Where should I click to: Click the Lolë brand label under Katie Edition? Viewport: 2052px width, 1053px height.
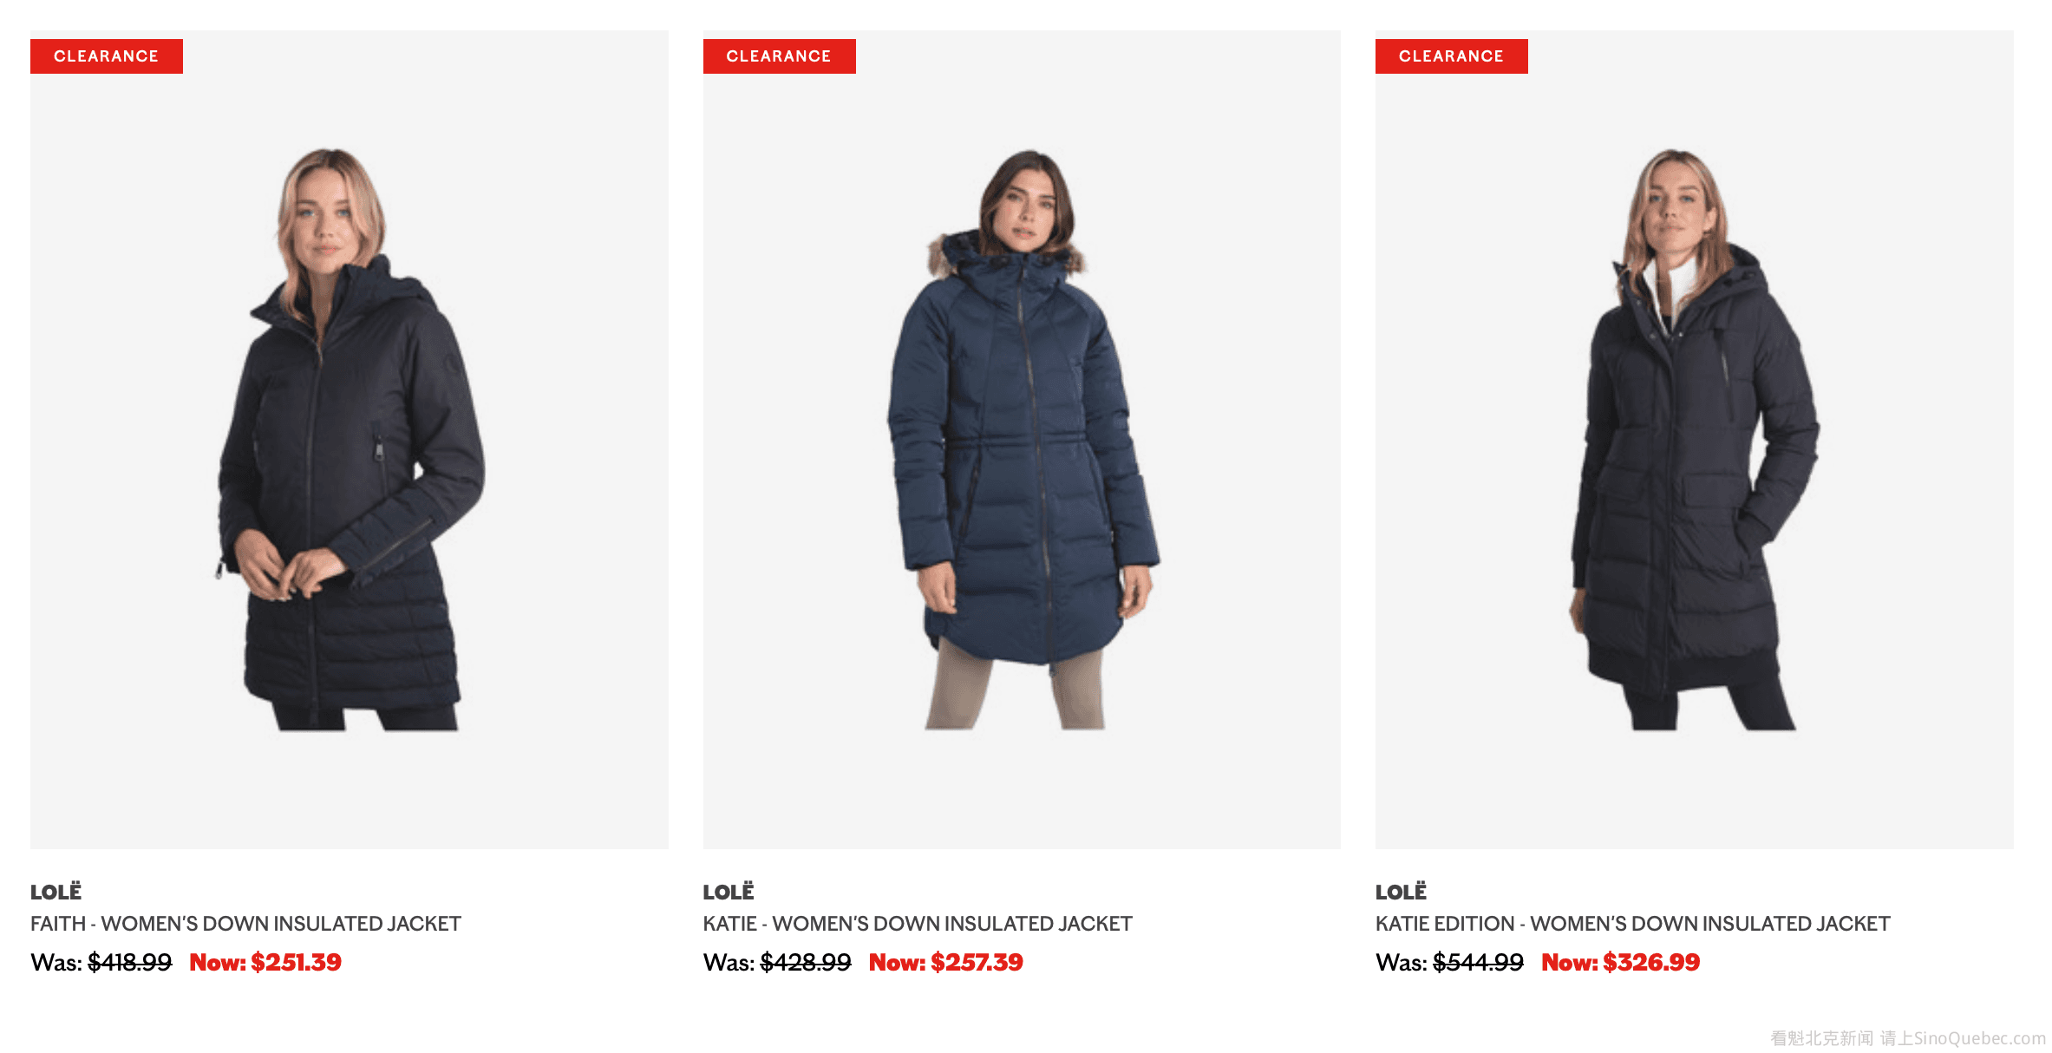(x=1401, y=892)
